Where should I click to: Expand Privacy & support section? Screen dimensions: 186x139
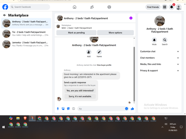coord(160,71)
